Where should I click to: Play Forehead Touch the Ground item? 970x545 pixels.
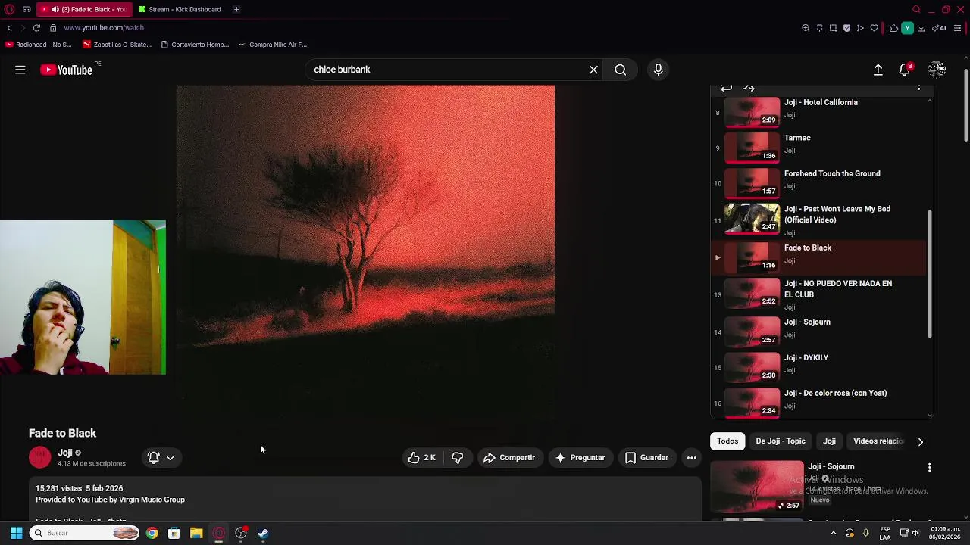(818, 182)
